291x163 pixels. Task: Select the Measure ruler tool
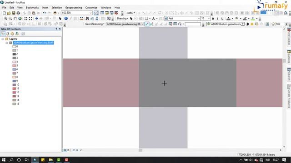[81, 19]
